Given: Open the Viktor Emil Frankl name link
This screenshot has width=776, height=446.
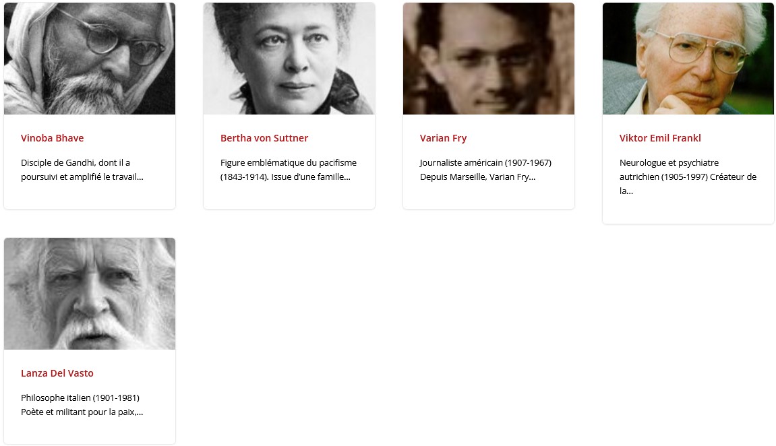Looking at the screenshot, I should [x=660, y=138].
